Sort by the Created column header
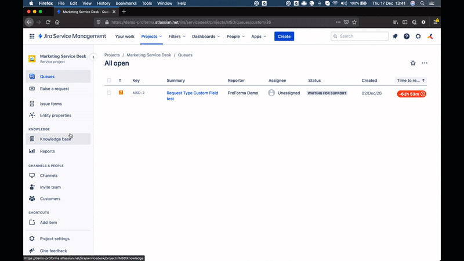The image size is (464, 261). point(369,81)
